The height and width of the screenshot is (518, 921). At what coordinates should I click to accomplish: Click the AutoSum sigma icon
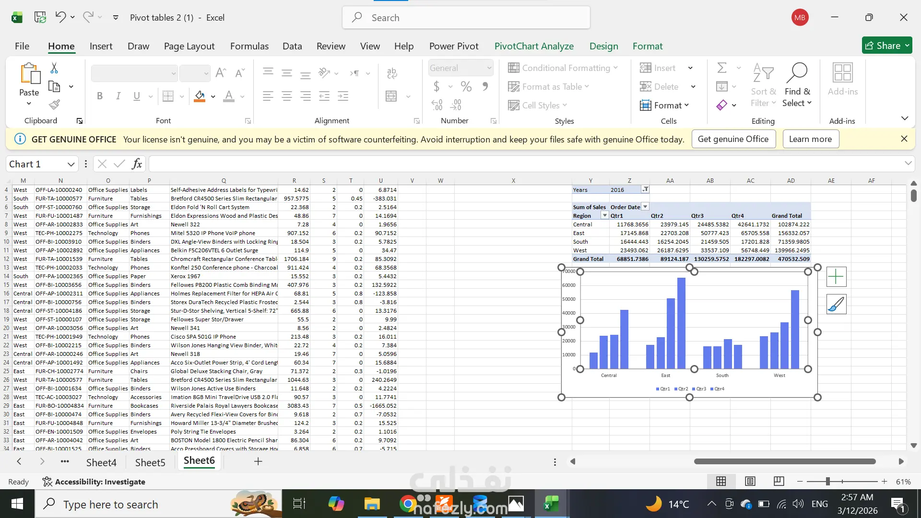tap(721, 68)
